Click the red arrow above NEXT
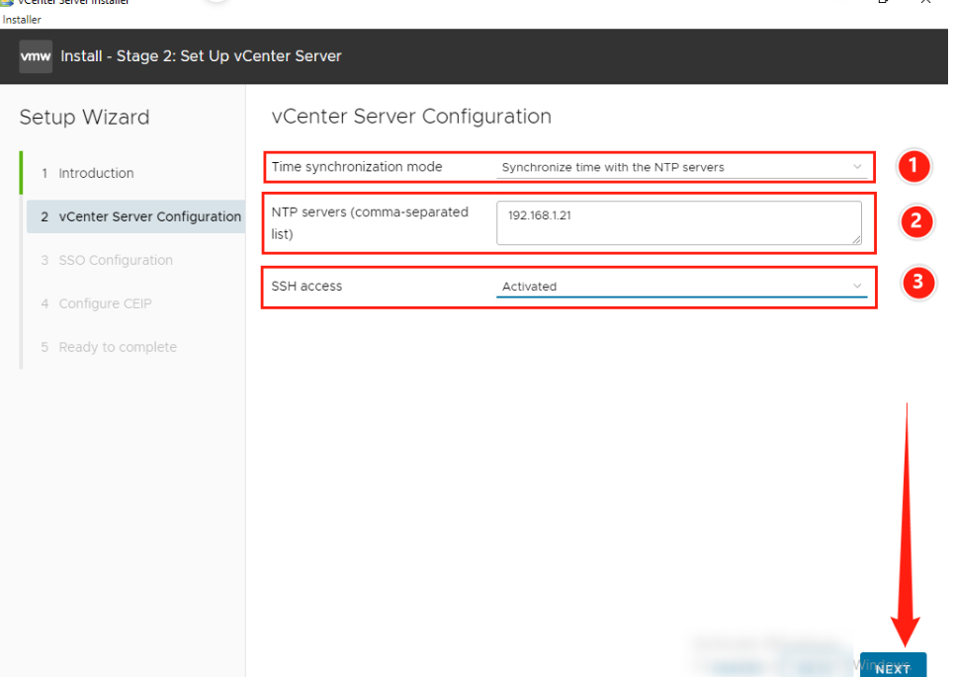The height and width of the screenshot is (677, 954). coord(906,524)
